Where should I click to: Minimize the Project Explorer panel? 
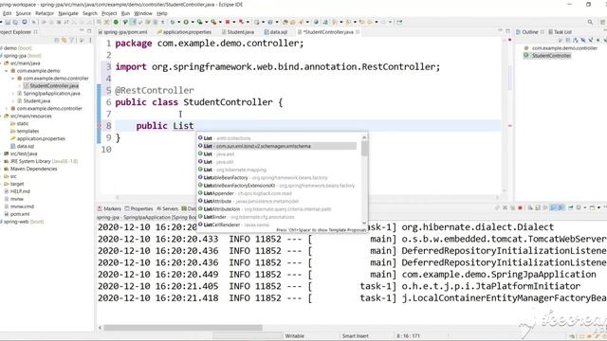[x=82, y=30]
